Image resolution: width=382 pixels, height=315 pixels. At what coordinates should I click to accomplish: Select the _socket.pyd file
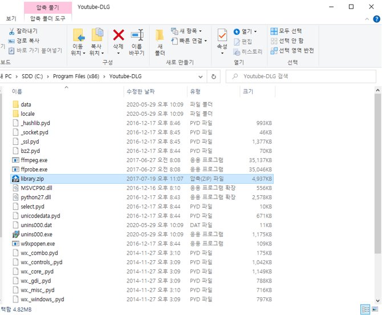tap(142, 132)
